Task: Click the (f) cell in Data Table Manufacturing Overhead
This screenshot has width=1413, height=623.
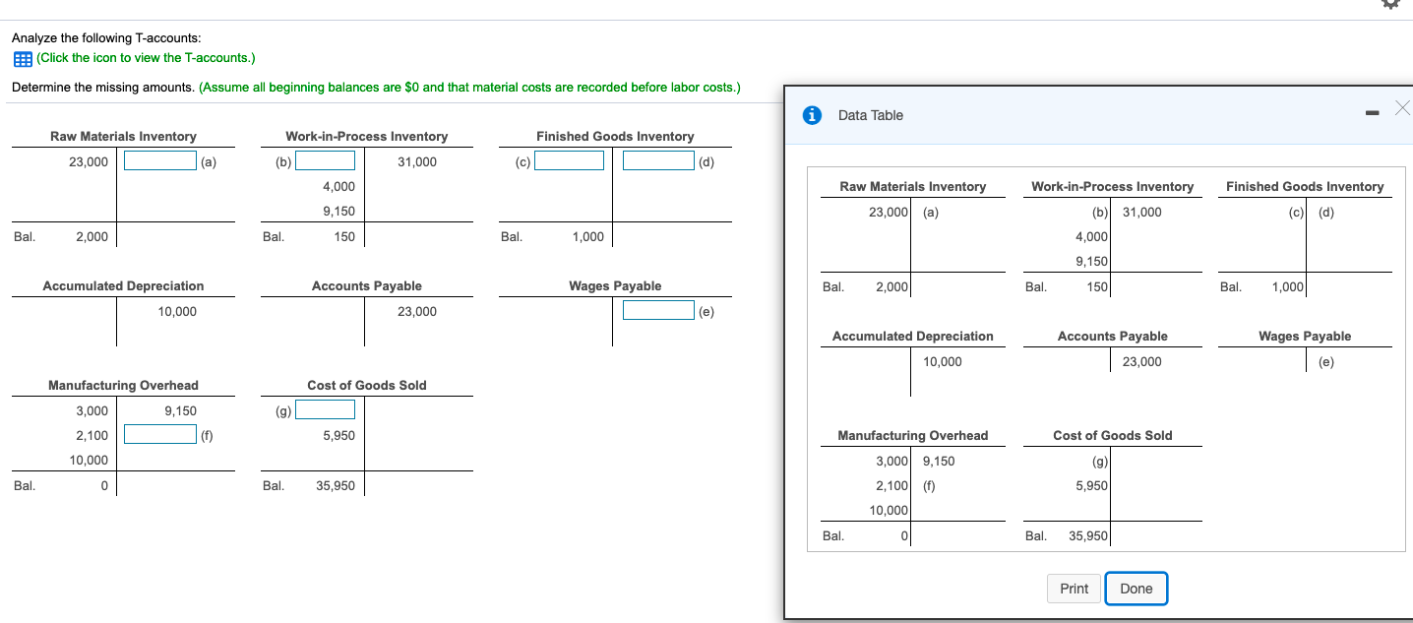Action: (929, 485)
